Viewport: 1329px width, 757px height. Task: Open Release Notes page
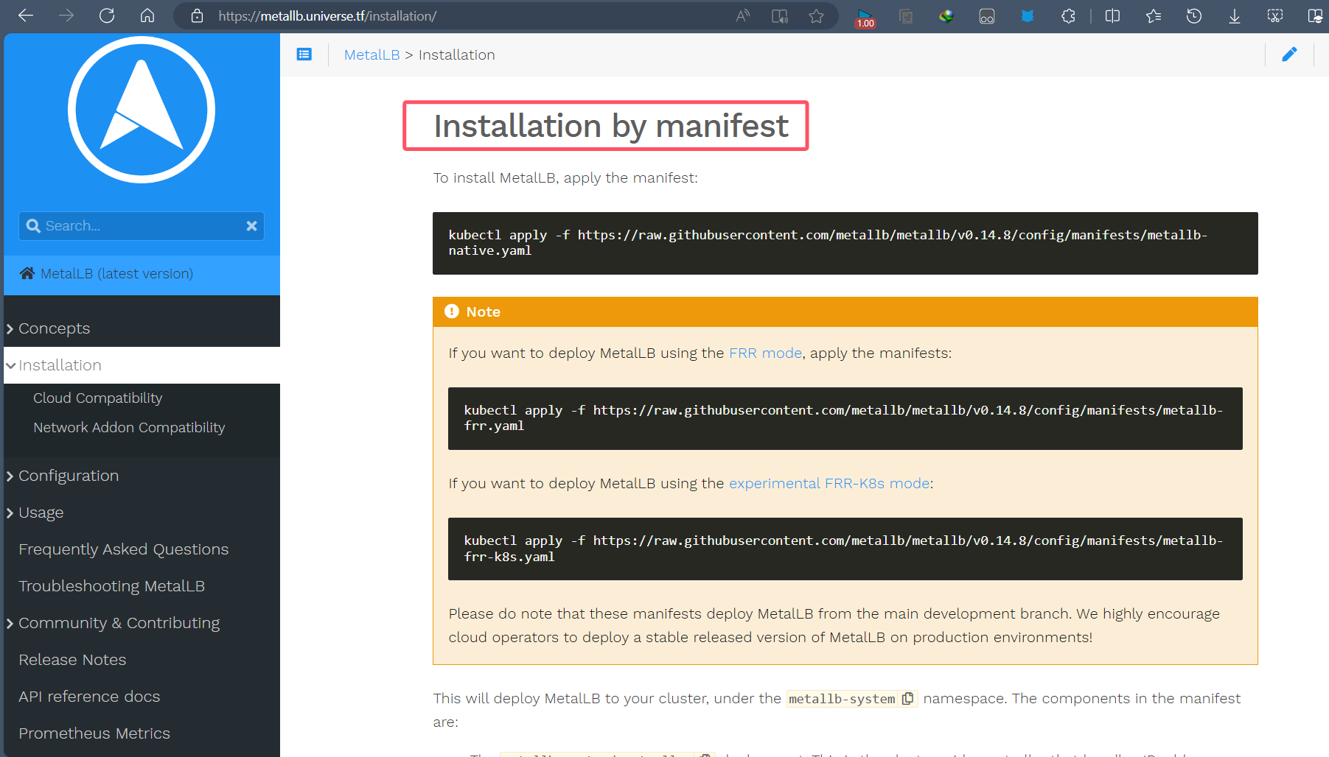point(72,660)
